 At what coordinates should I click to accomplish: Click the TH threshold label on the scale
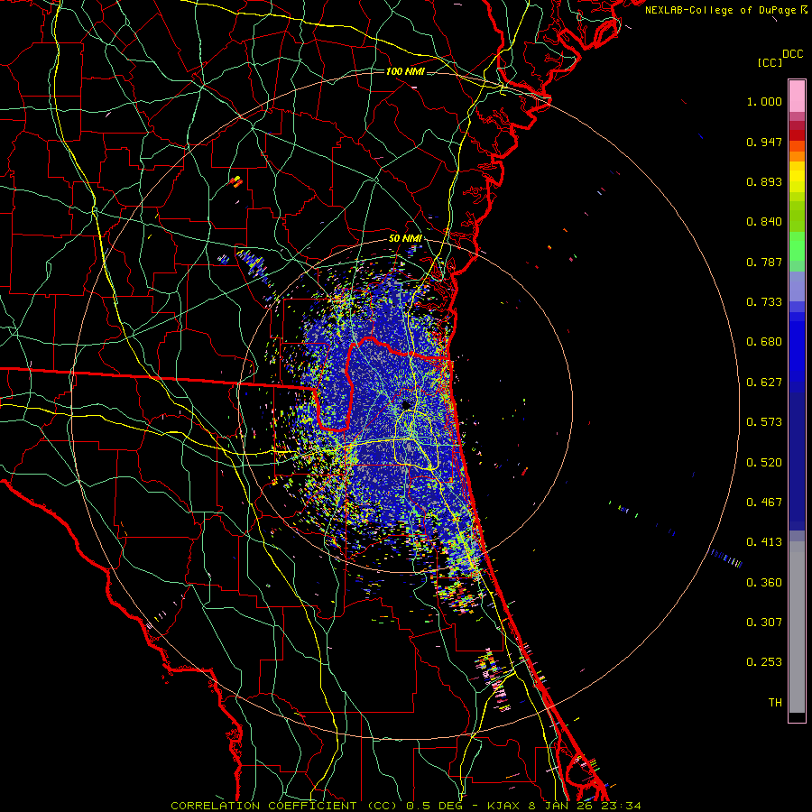click(x=775, y=703)
